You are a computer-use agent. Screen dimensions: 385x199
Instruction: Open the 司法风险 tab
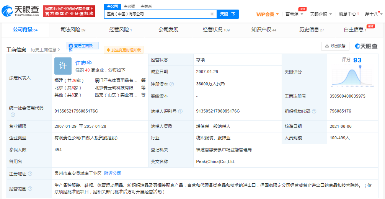[x=73, y=30]
